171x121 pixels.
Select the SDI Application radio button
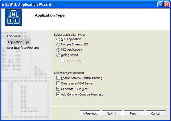click(58, 39)
